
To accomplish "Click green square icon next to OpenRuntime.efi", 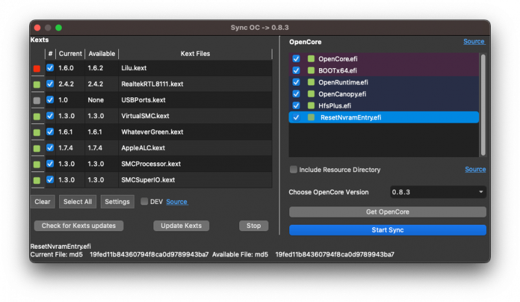I will 311,82.
